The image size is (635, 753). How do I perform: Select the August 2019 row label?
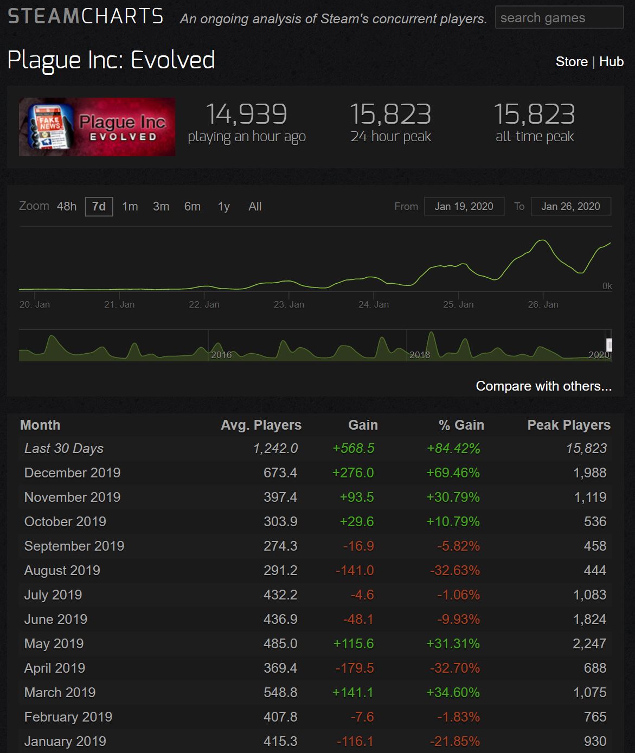[x=62, y=571]
